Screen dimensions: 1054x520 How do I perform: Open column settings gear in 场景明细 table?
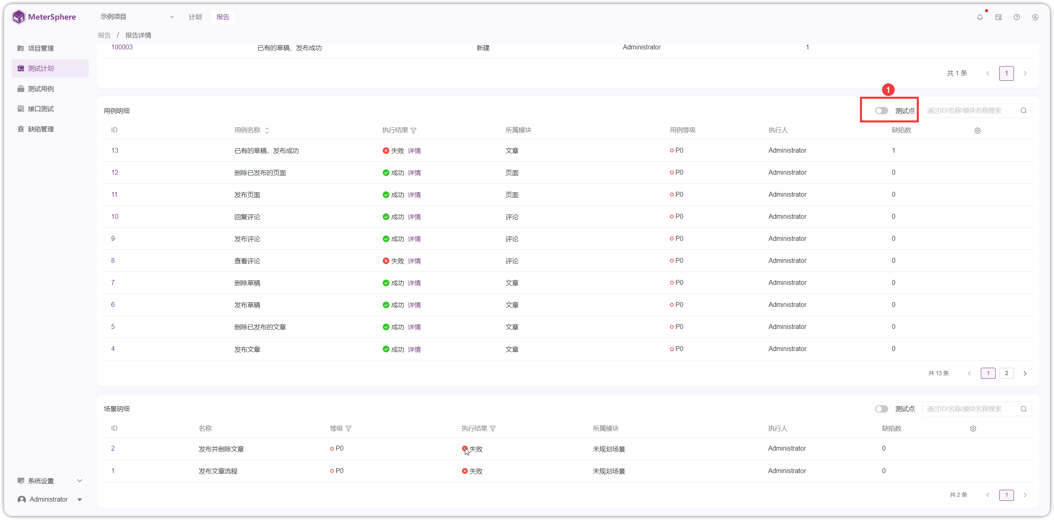[x=973, y=429]
